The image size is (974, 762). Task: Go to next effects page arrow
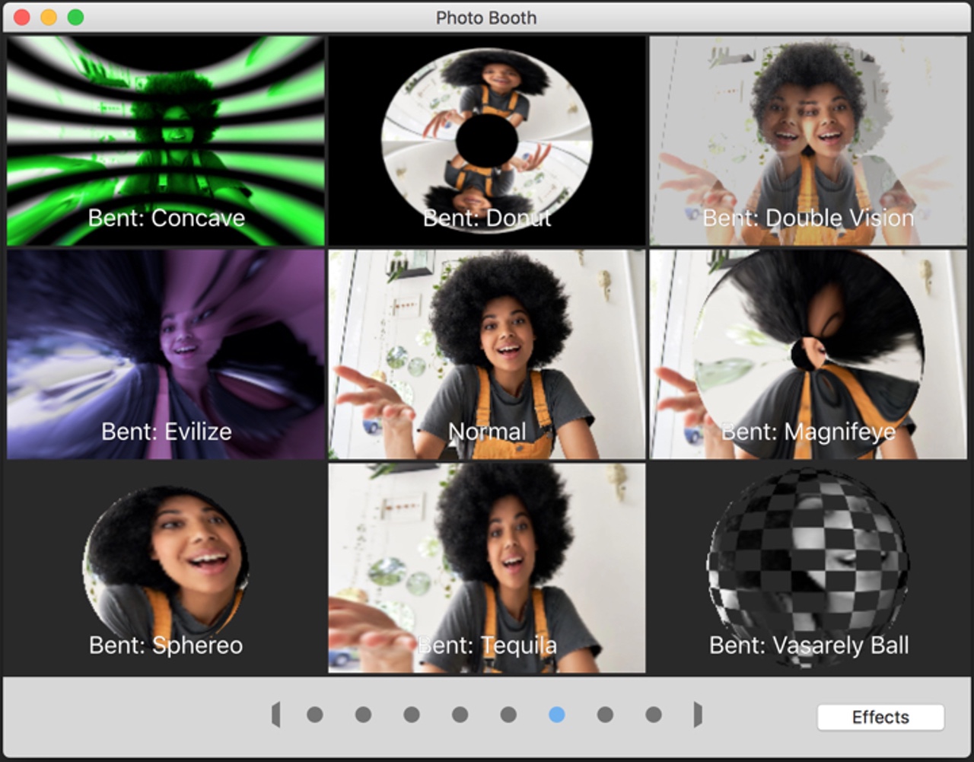coord(697,715)
